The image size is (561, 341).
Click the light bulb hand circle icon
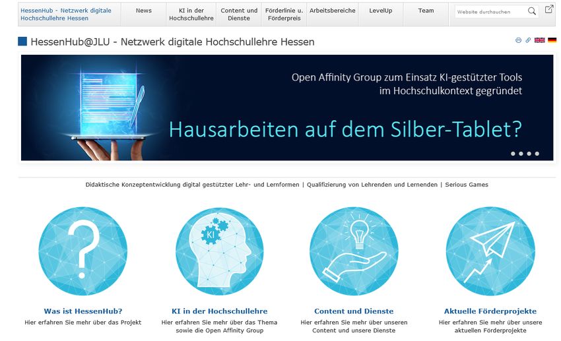click(x=354, y=251)
